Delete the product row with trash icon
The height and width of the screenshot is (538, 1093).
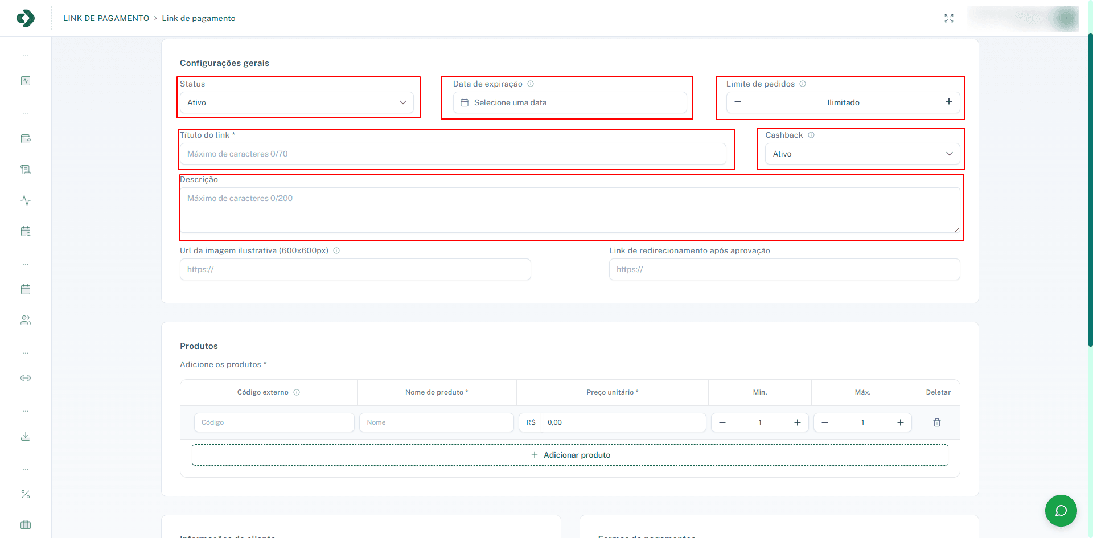(937, 422)
